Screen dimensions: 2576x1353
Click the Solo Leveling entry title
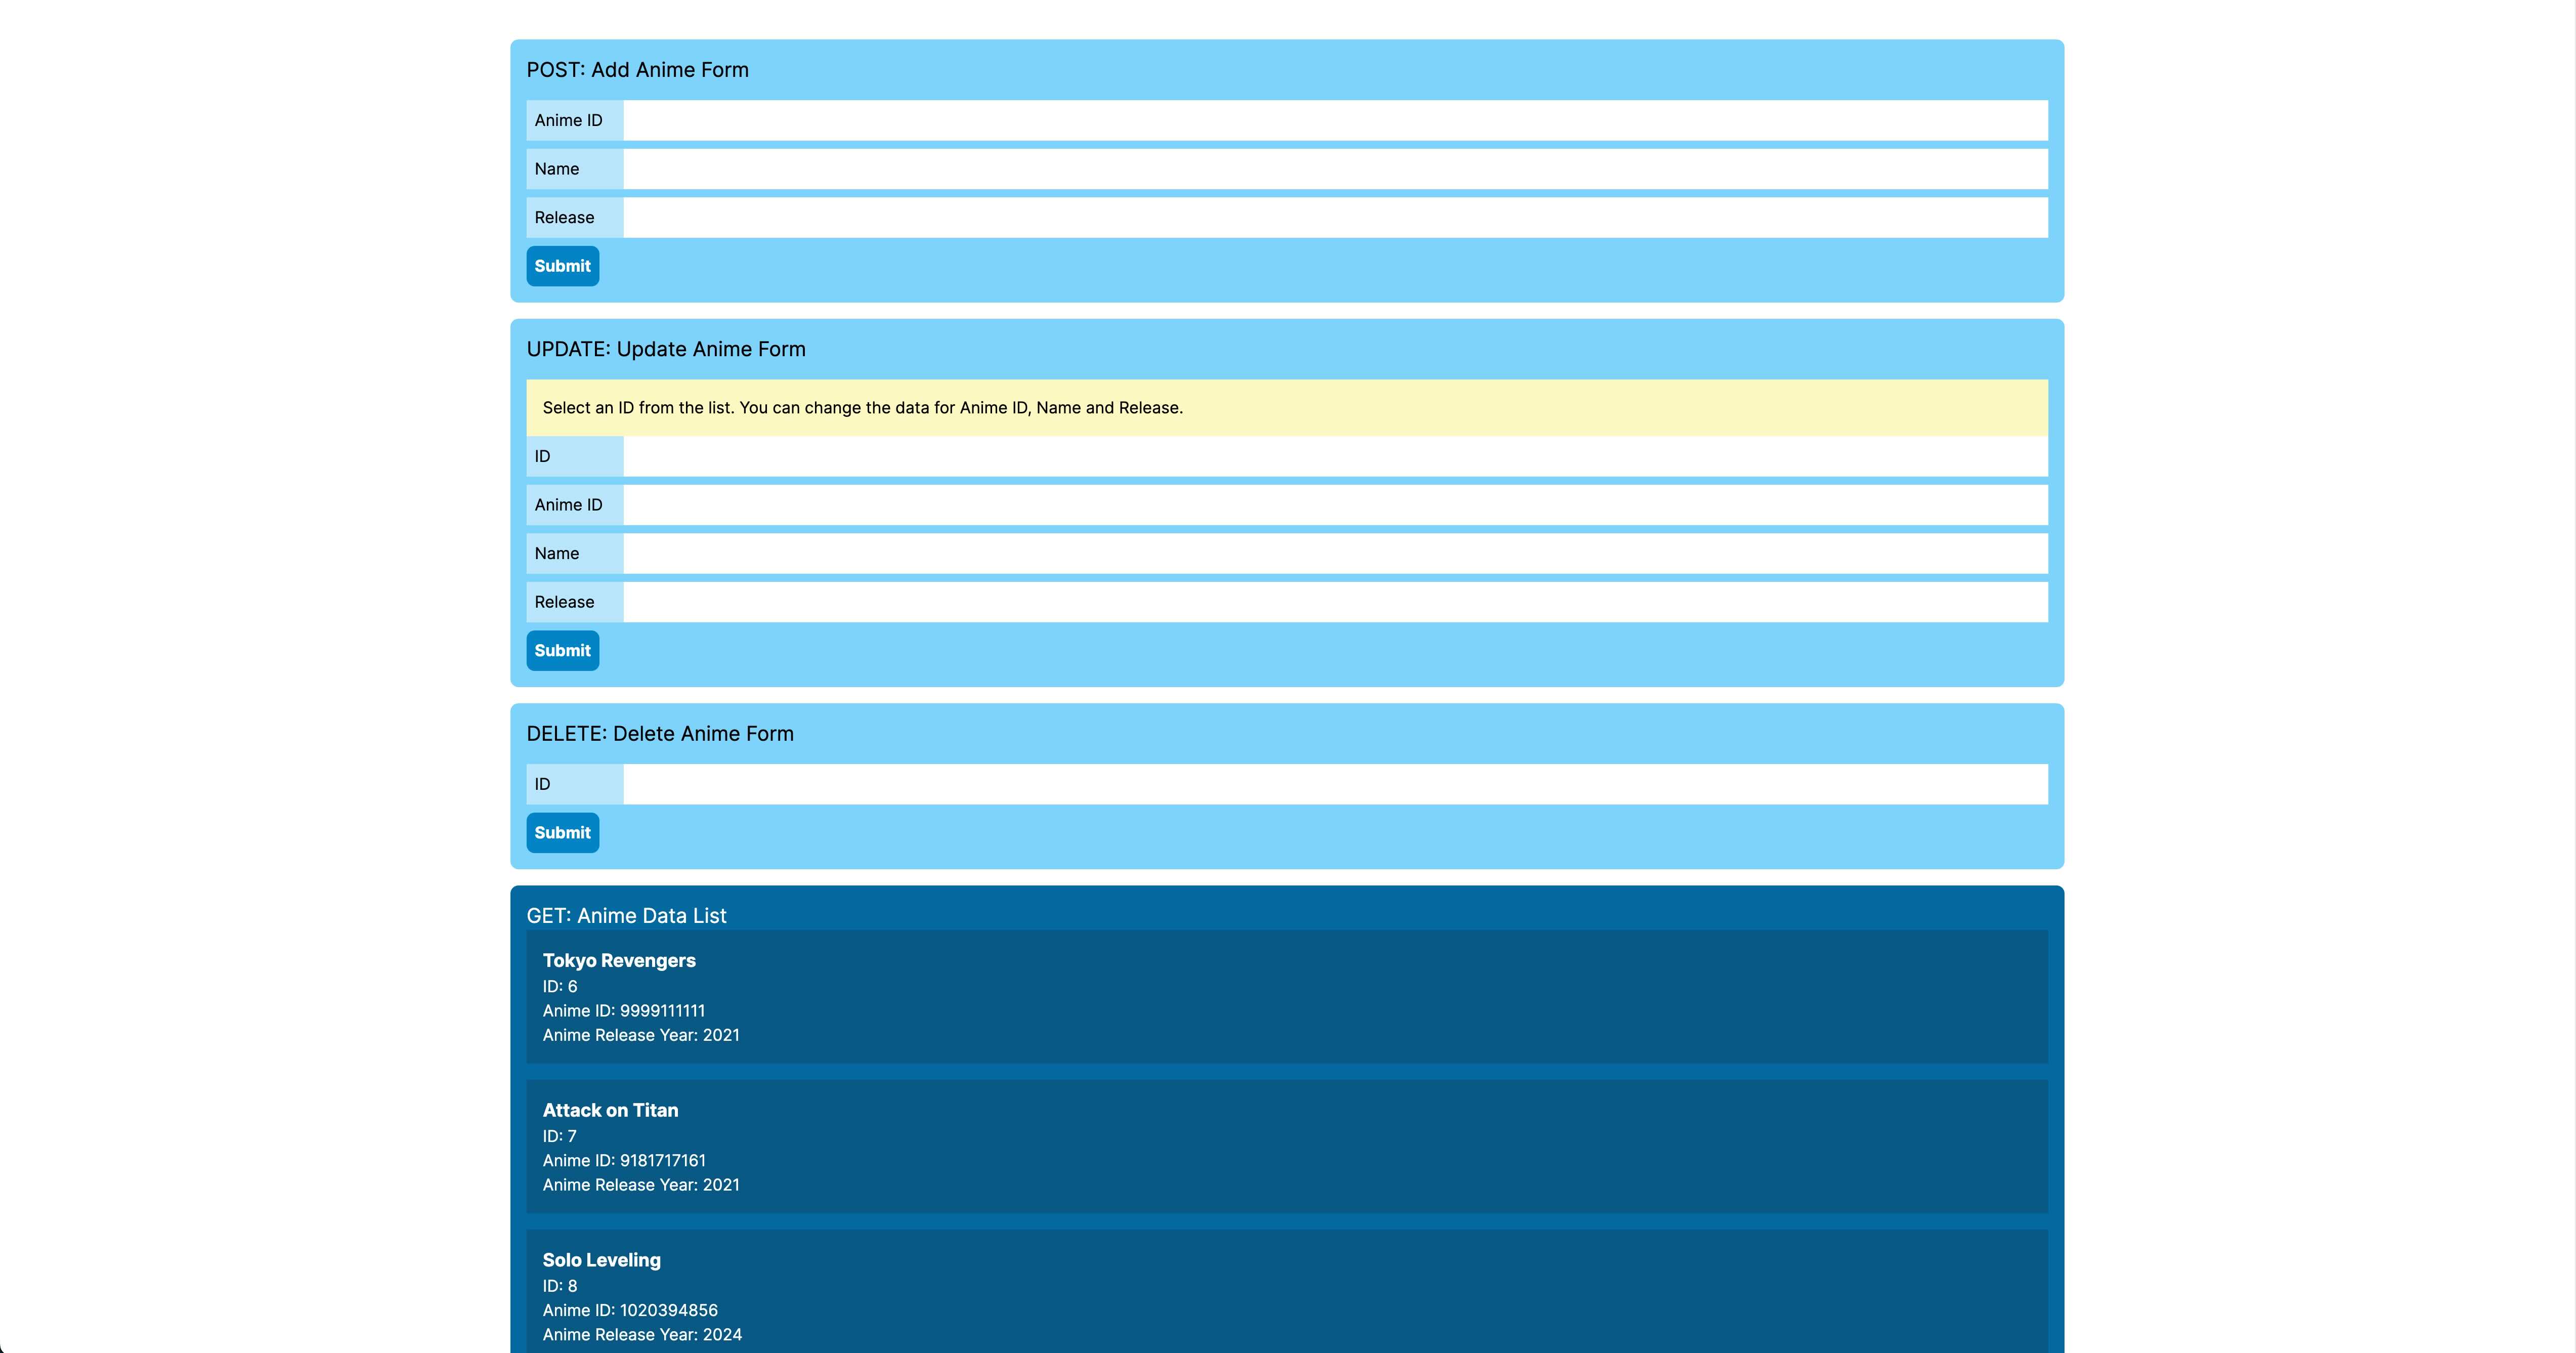(x=601, y=1260)
